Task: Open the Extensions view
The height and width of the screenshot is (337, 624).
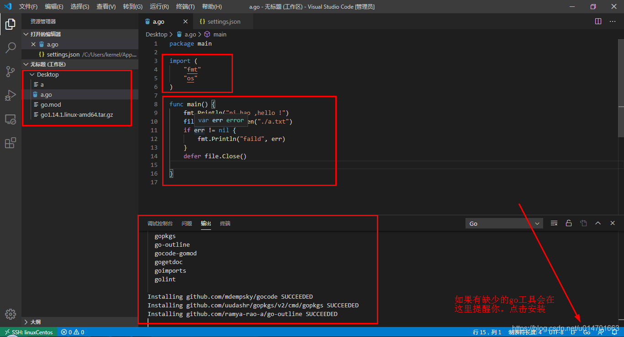Action: click(x=11, y=143)
